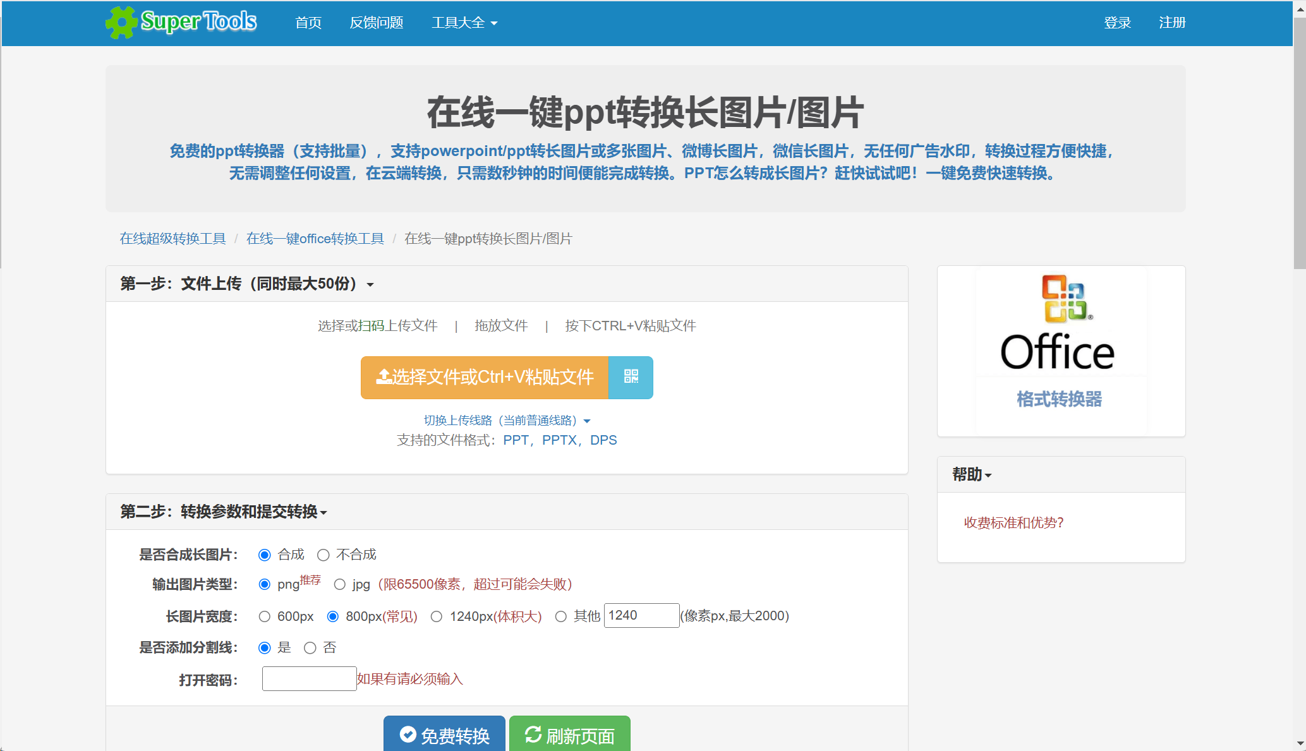Viewport: 1306px width, 751px height.
Task: Open 反馈问题 in navigation bar
Action: pyautogui.click(x=377, y=23)
